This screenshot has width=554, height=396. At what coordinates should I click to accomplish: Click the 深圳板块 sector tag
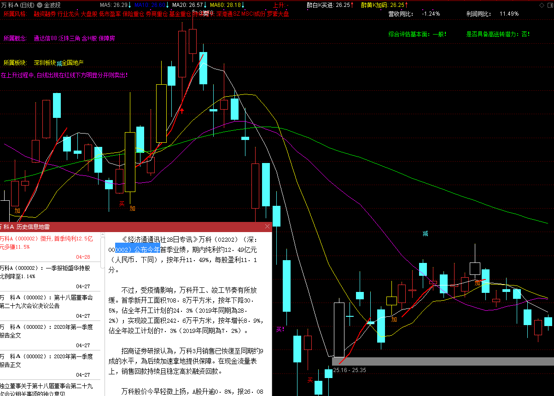pyautogui.click(x=45, y=63)
